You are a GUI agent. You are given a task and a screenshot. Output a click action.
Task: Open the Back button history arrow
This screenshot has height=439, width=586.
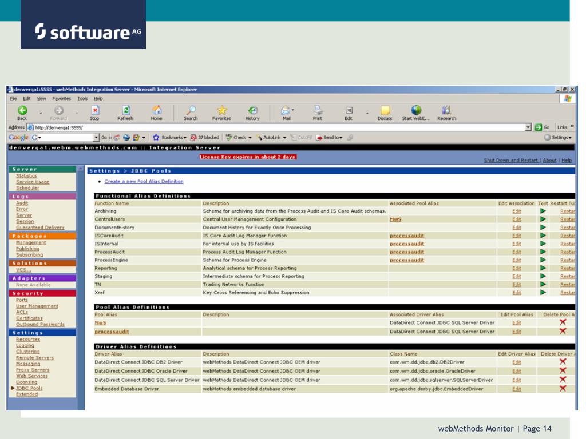click(x=41, y=113)
